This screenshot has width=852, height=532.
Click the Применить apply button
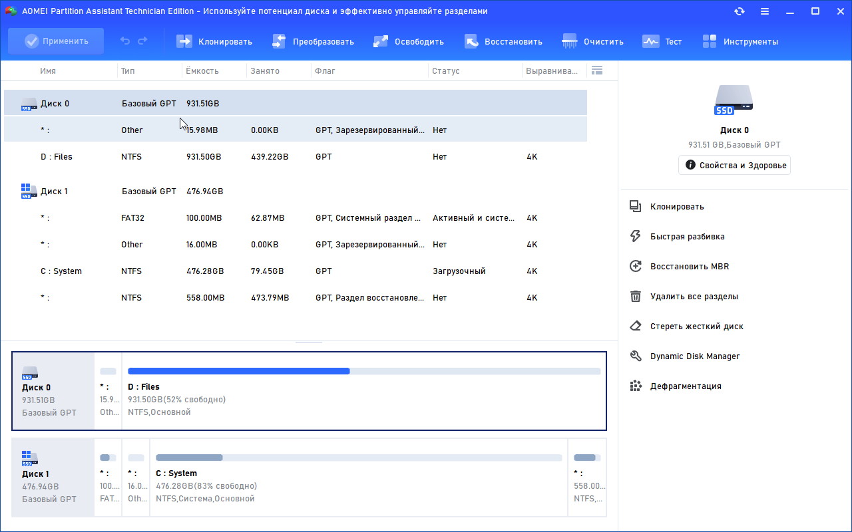[x=56, y=41]
